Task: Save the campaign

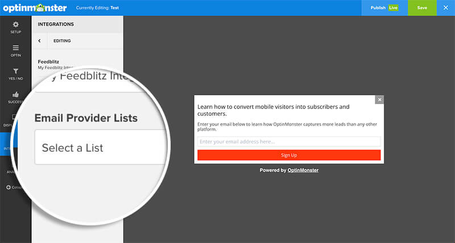Action: tap(422, 8)
